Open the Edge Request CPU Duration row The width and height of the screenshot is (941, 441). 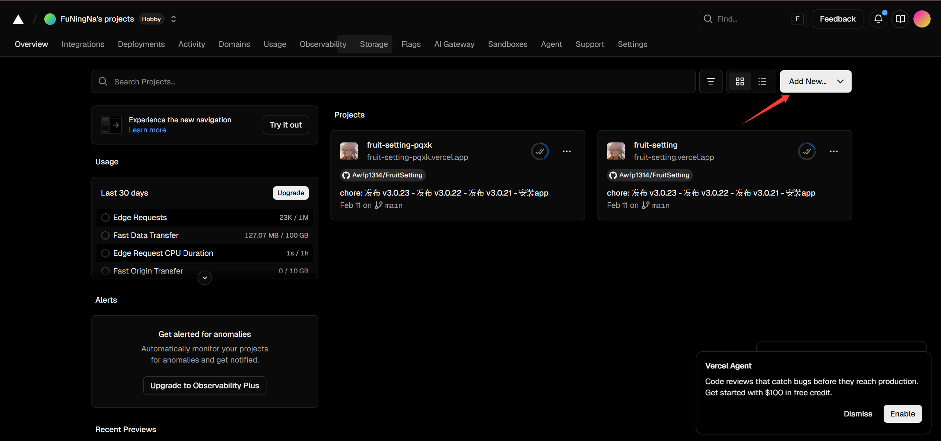point(204,253)
